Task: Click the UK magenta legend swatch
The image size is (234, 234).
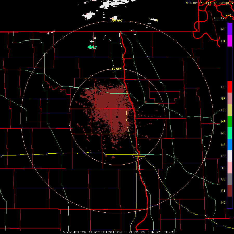Action: coord(230,41)
